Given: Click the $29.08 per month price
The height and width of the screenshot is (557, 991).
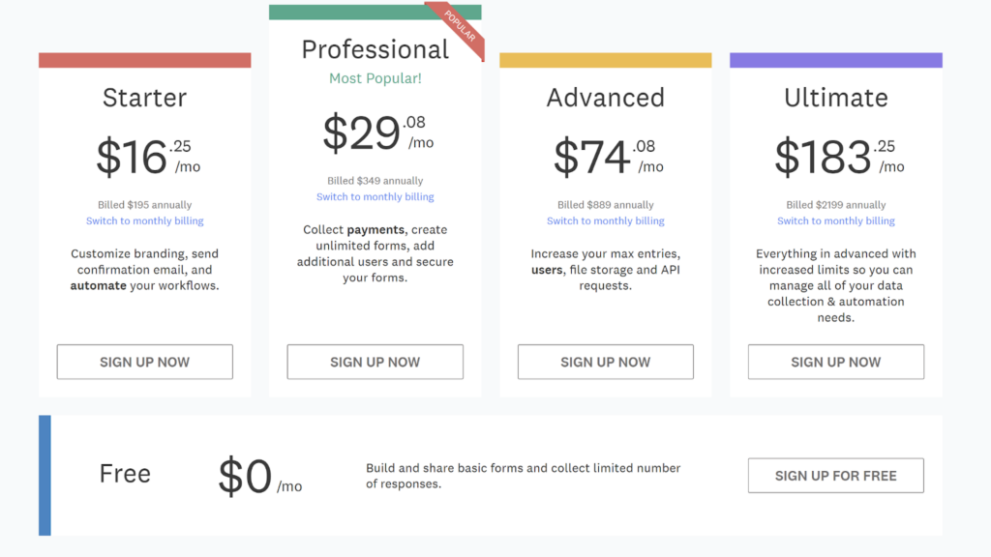Looking at the screenshot, I should pos(378,133).
